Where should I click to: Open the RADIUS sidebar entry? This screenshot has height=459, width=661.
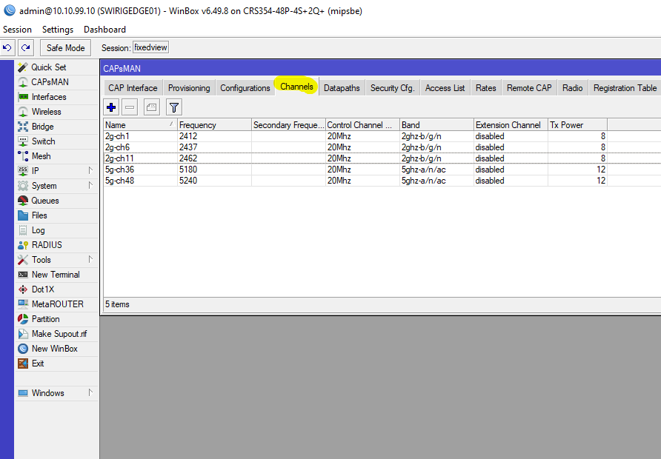[x=47, y=245]
